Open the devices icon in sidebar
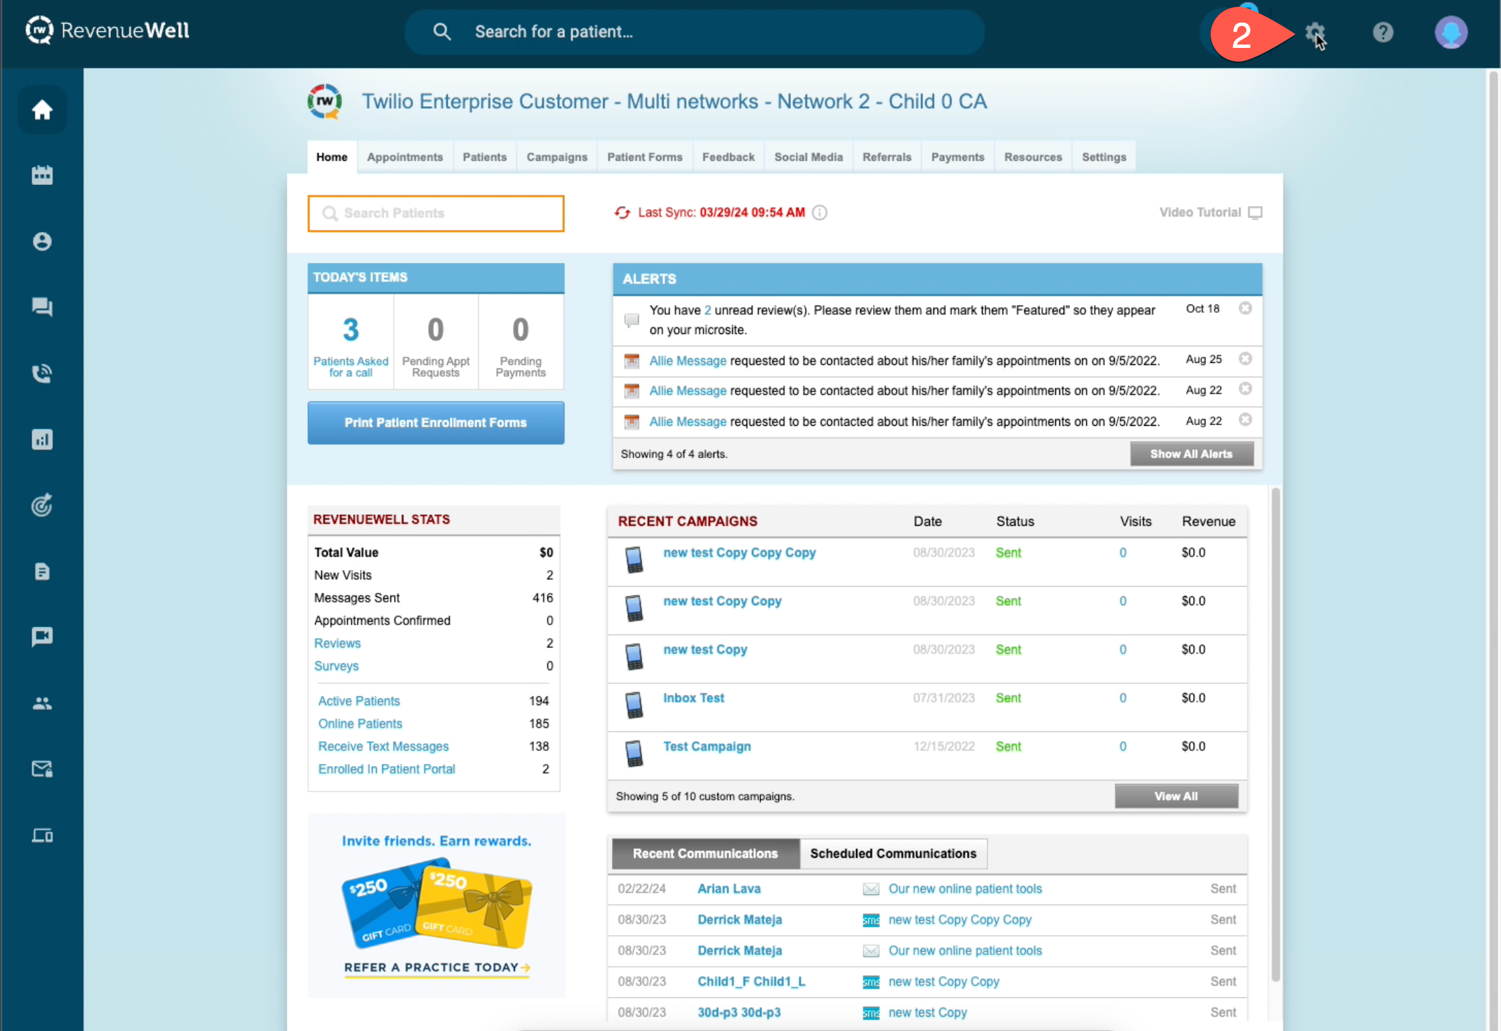This screenshot has height=1031, width=1501. click(x=42, y=835)
